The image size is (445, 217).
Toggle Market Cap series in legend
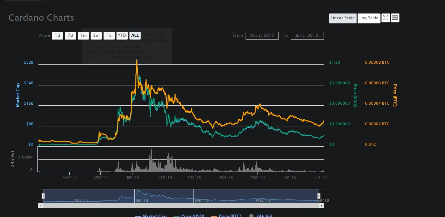click(151, 216)
